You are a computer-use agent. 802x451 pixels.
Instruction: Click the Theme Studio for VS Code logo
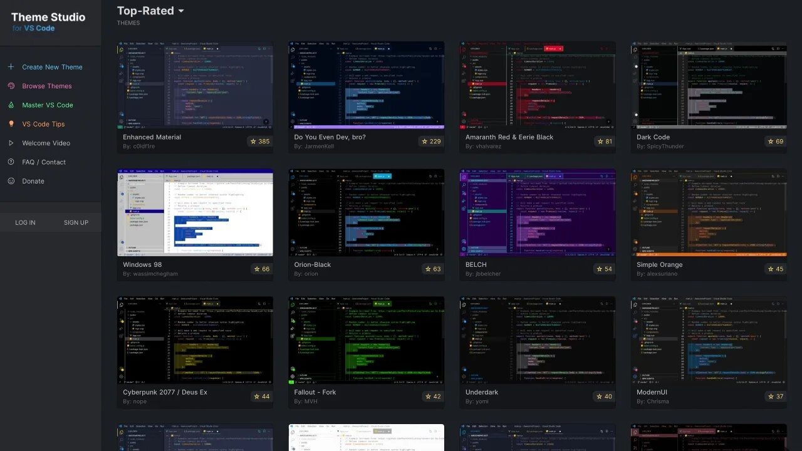pos(48,22)
